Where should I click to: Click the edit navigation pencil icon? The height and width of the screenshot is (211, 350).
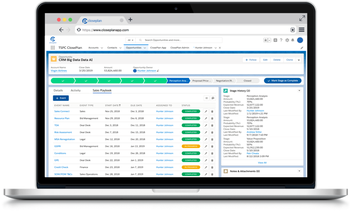(302, 48)
